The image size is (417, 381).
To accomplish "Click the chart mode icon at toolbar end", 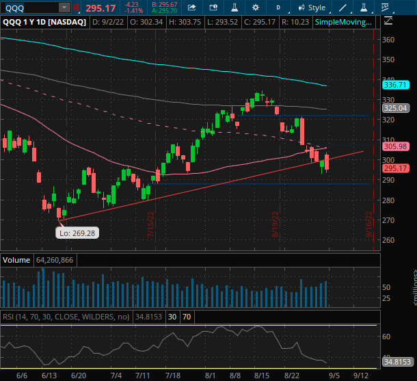I will coord(385,8).
